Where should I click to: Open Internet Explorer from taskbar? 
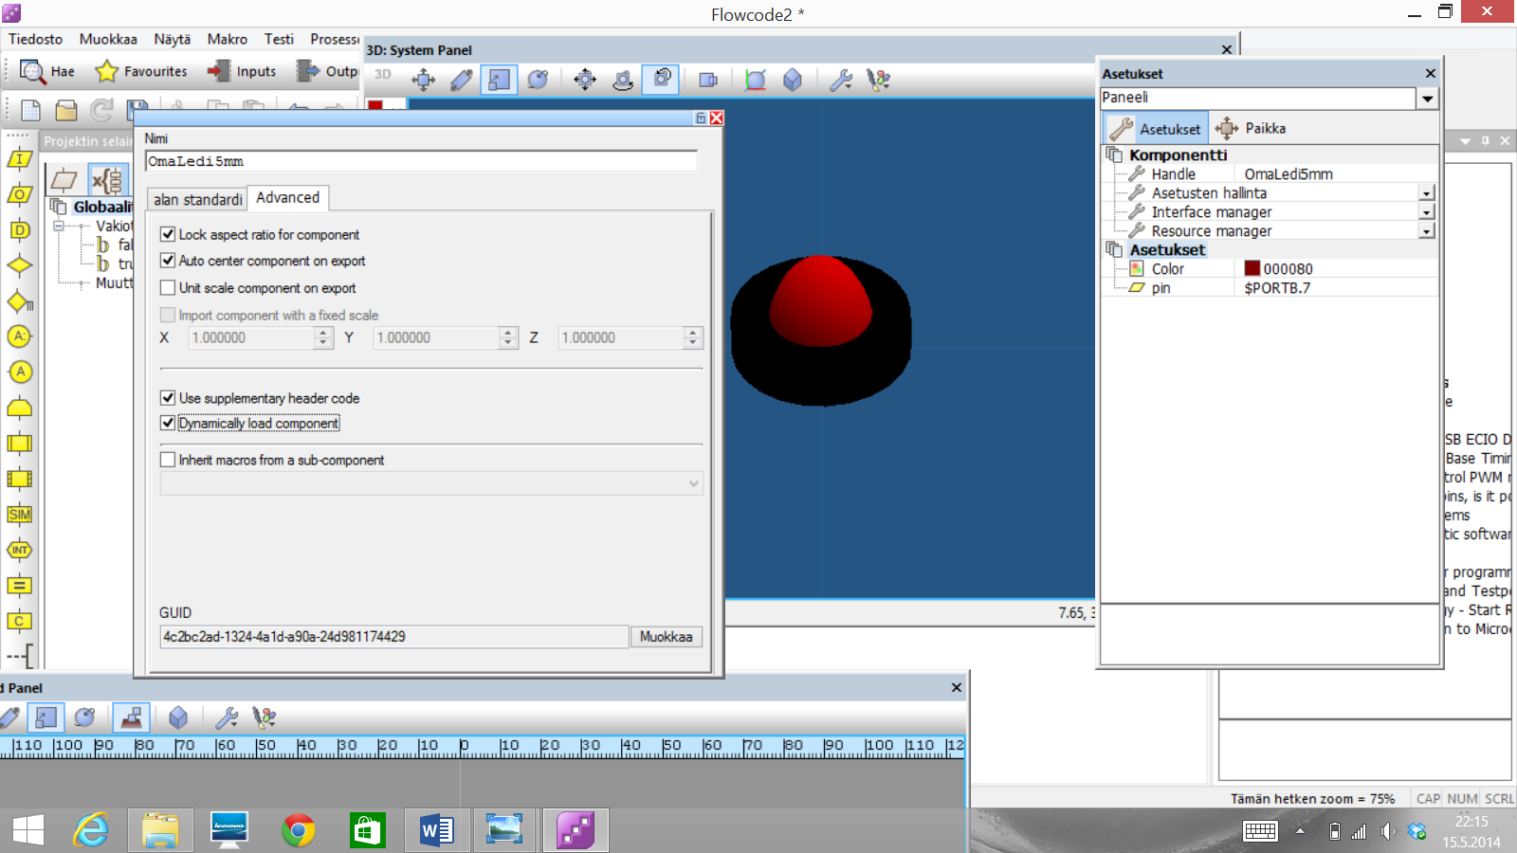tap(91, 831)
